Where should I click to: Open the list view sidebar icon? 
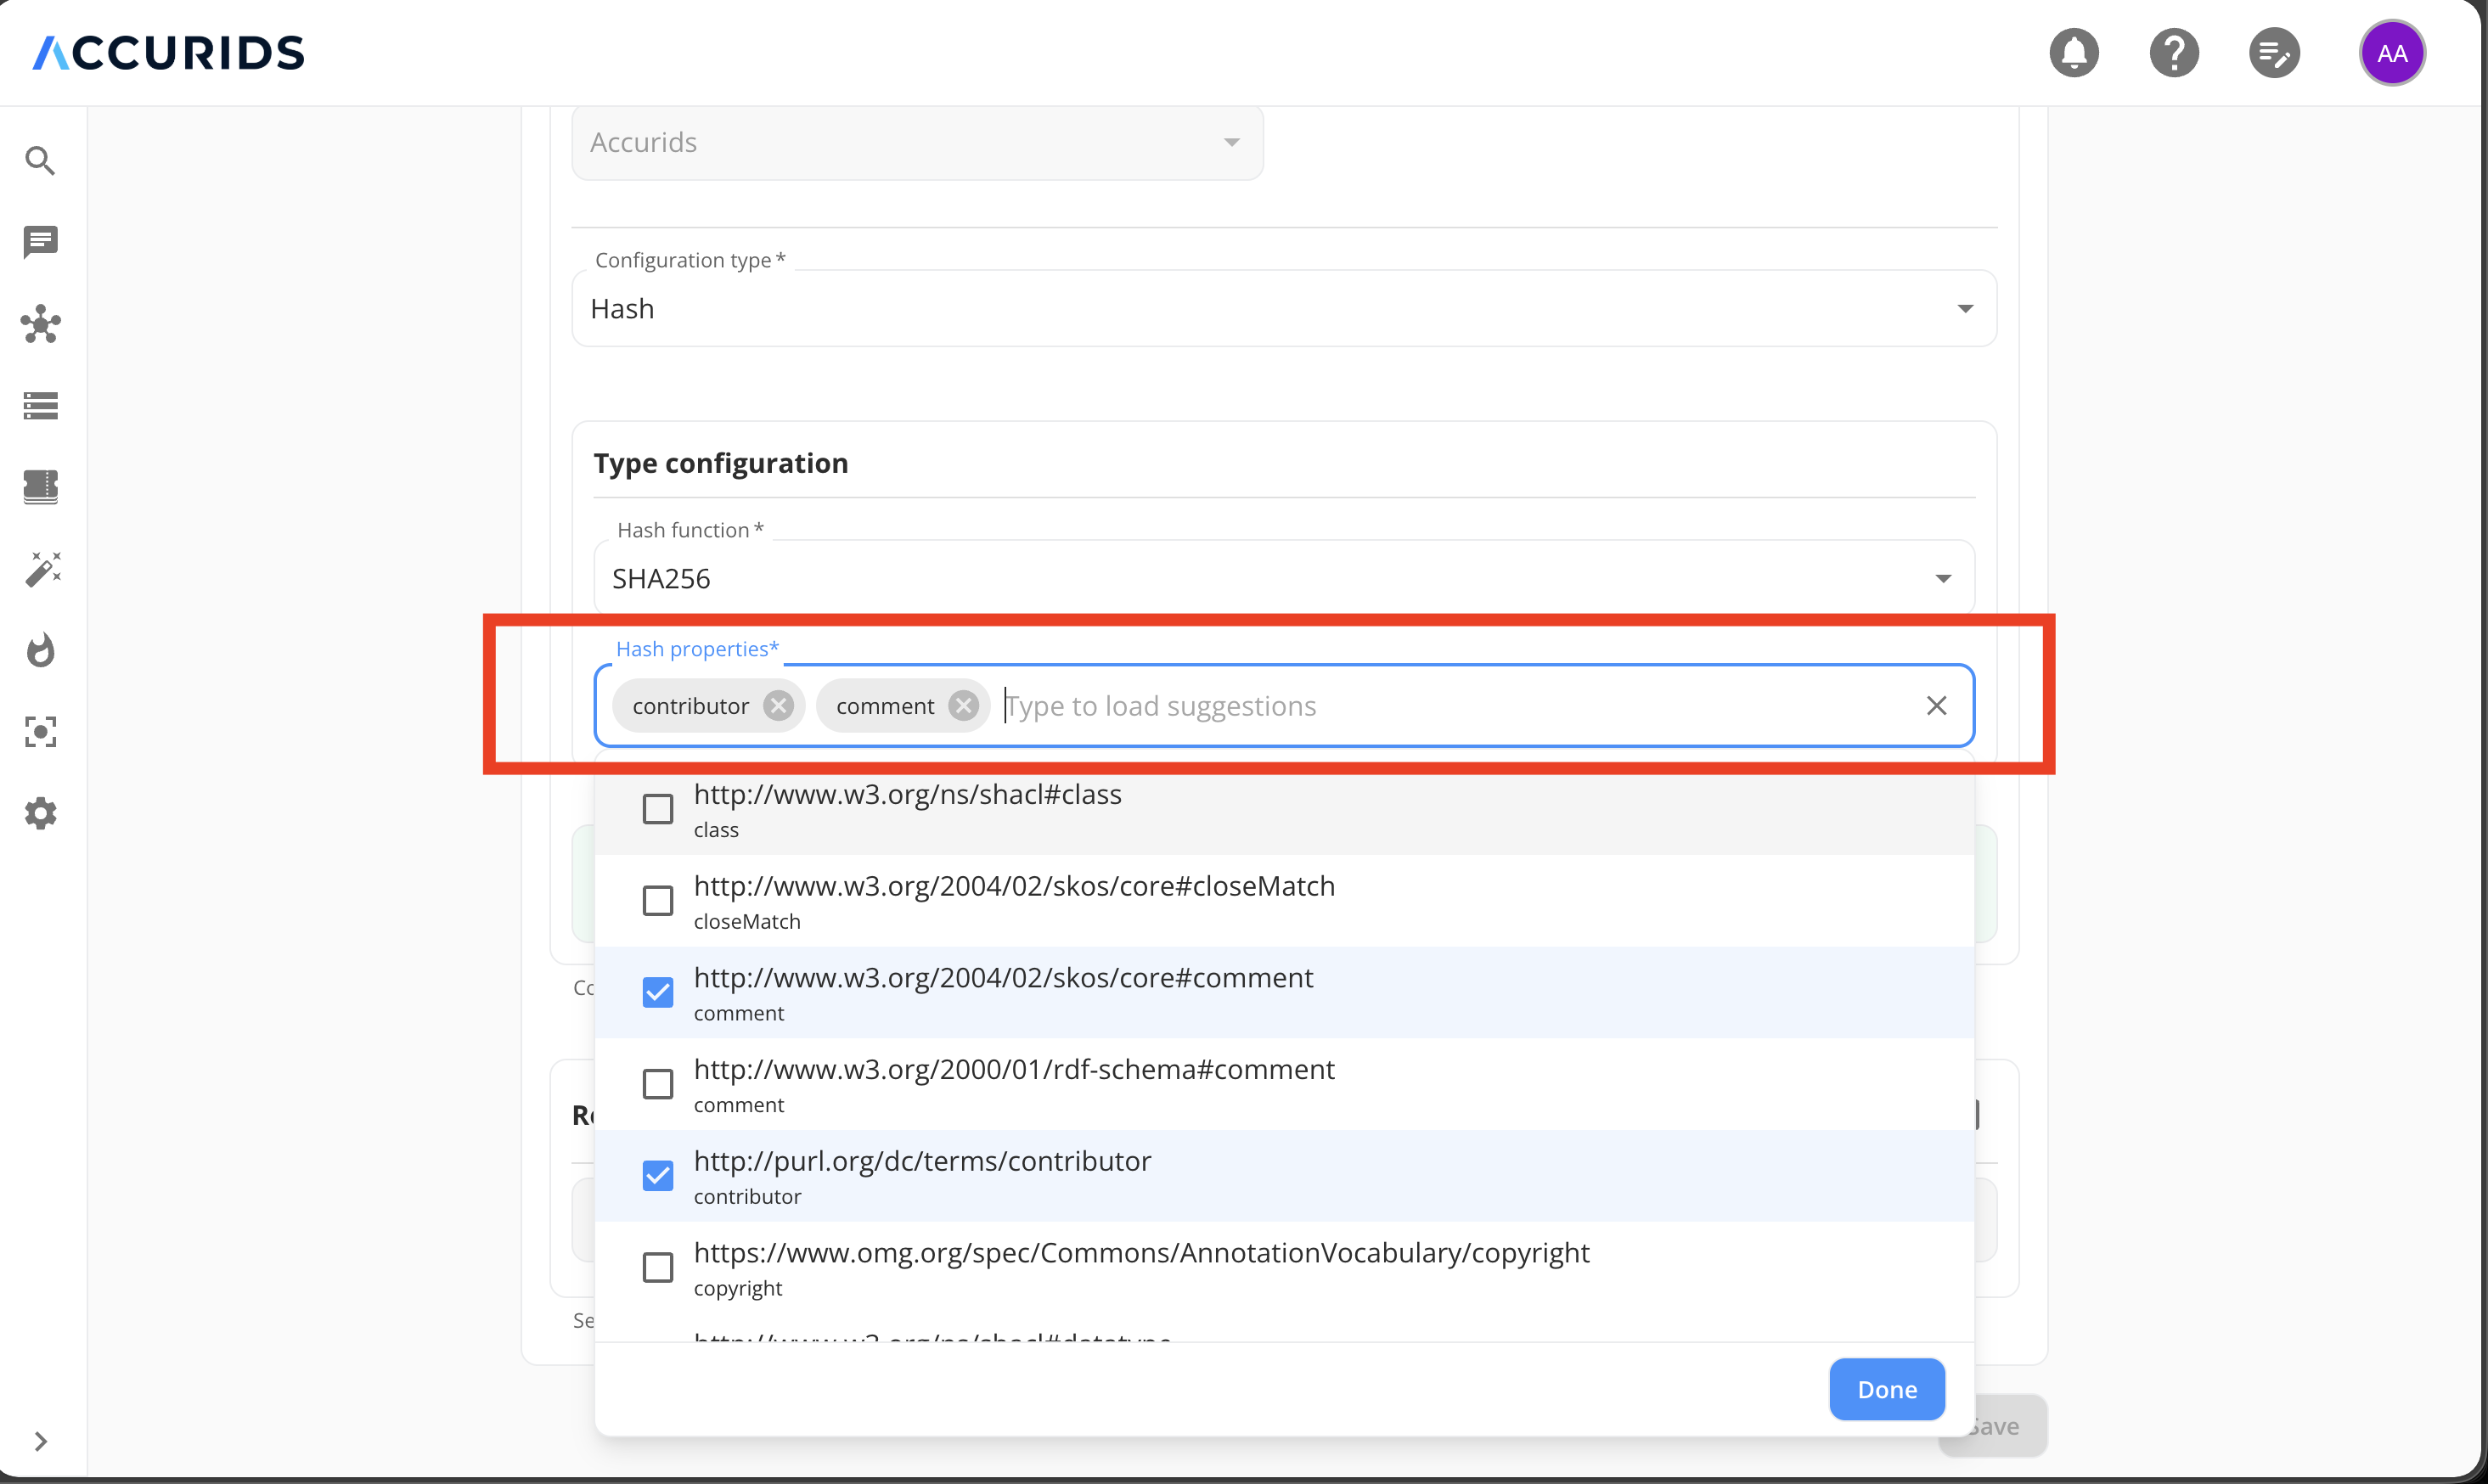pos(40,405)
